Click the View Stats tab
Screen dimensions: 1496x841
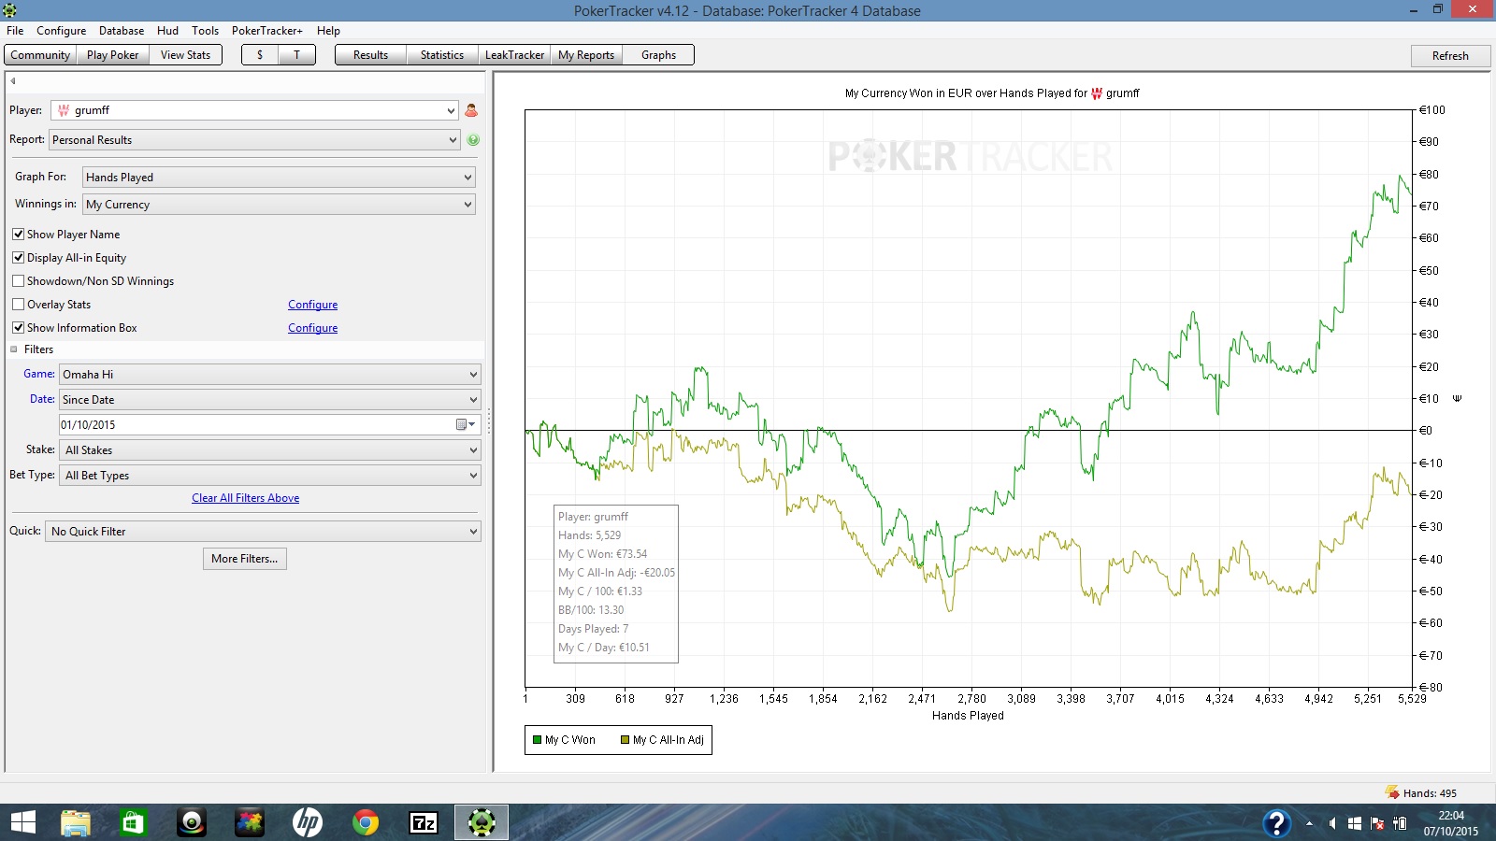tap(185, 55)
